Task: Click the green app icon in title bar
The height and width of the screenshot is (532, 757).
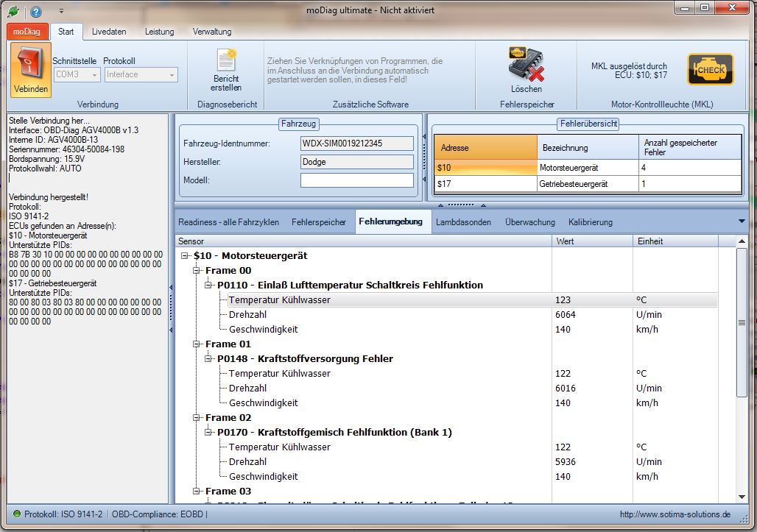Action: (13, 12)
